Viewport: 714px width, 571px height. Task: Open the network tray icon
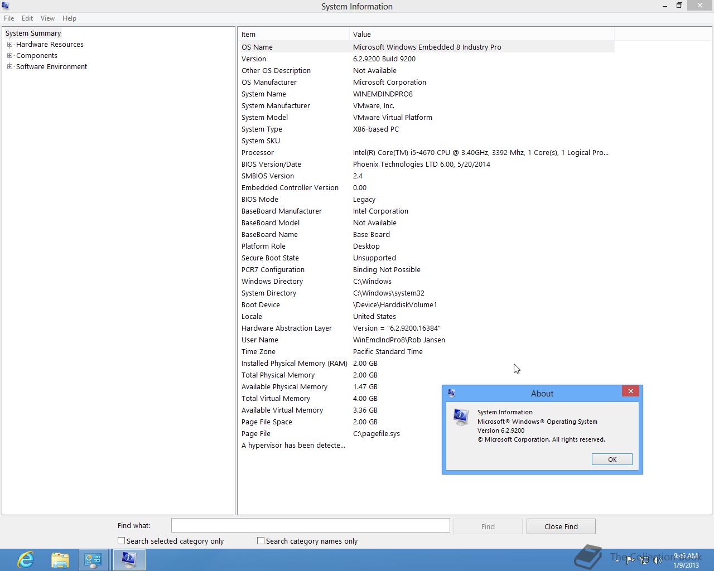coord(644,560)
